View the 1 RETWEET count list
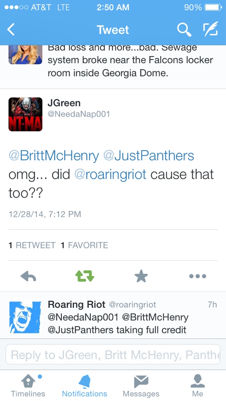 (32, 245)
